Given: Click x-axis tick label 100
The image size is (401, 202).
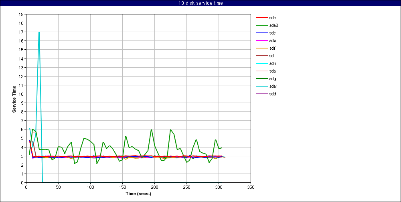Looking at the screenshot, I should click(90, 187).
